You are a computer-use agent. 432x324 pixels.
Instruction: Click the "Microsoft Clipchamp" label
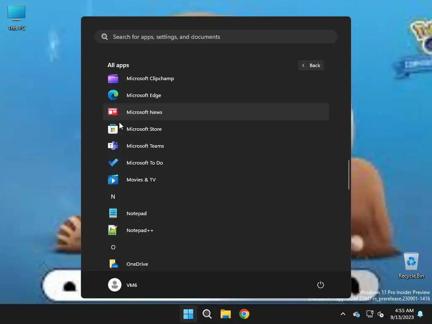(x=150, y=78)
